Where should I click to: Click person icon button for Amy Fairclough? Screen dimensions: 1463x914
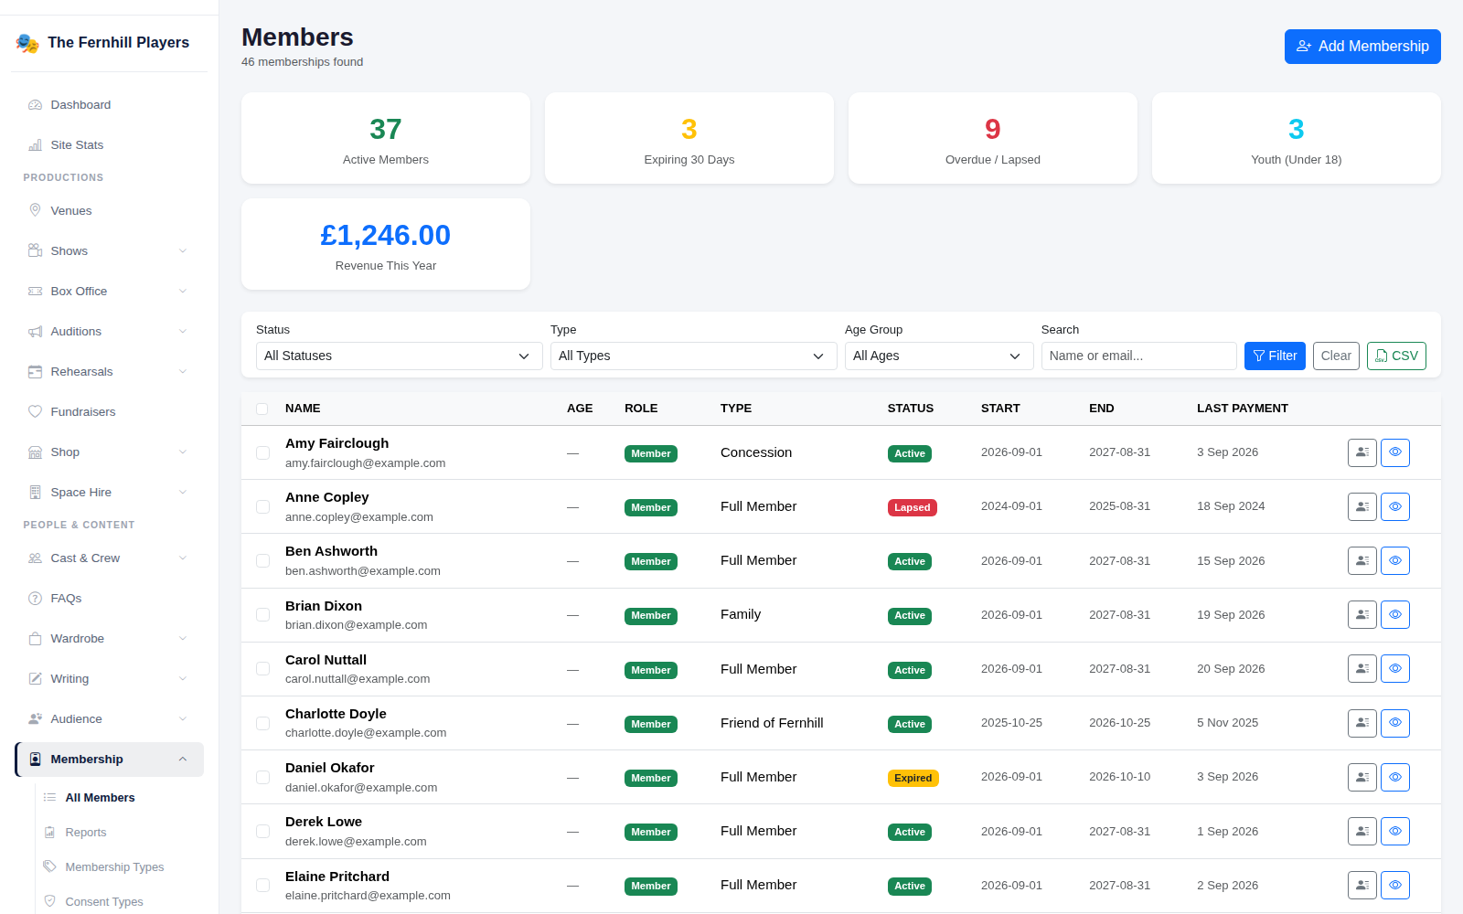point(1362,452)
